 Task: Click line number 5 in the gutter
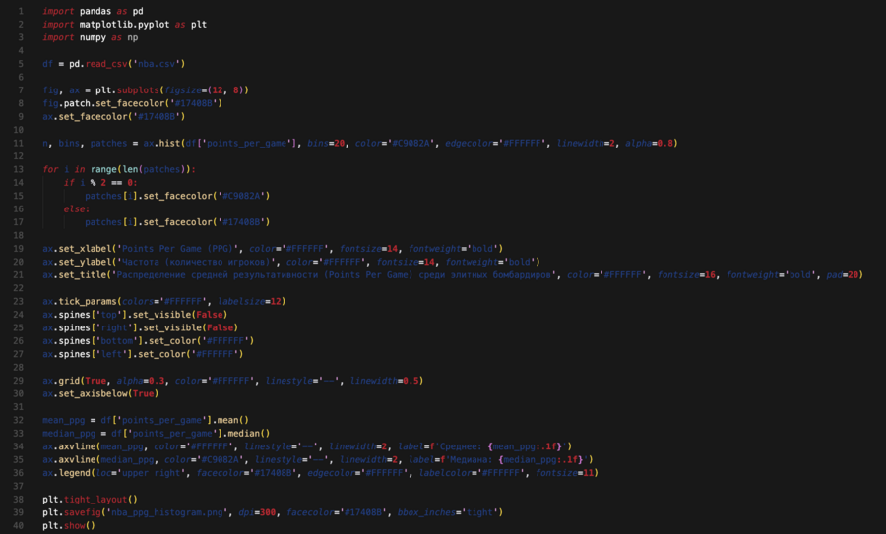(x=21, y=64)
